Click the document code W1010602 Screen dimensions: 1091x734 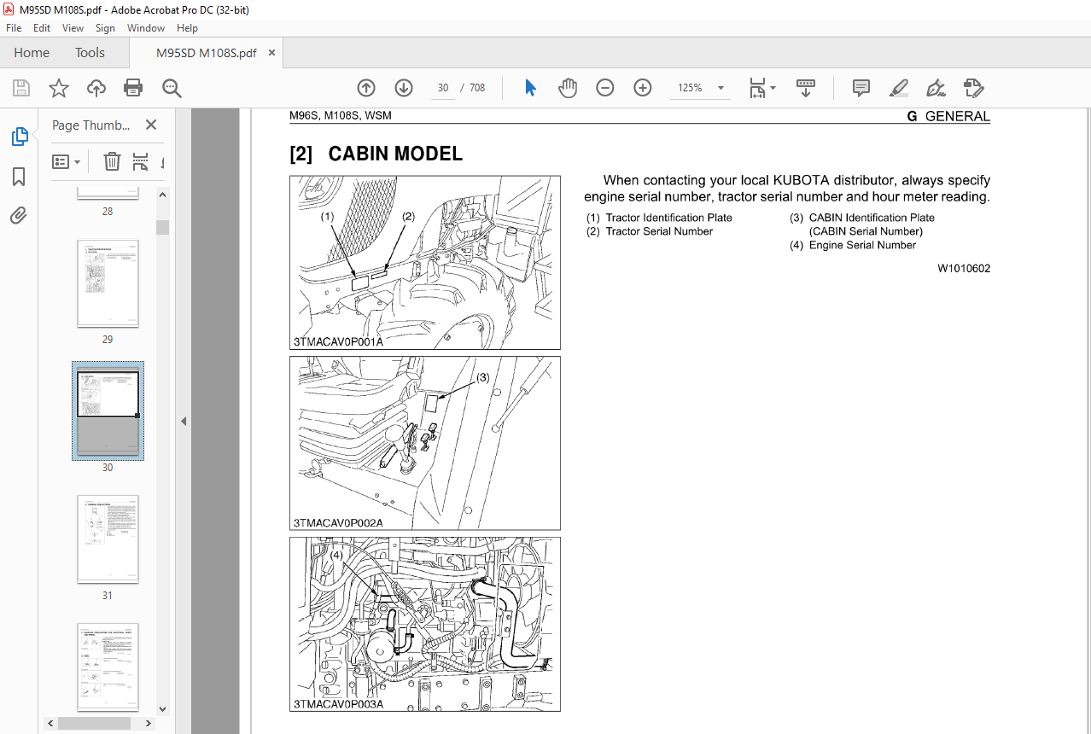(964, 269)
